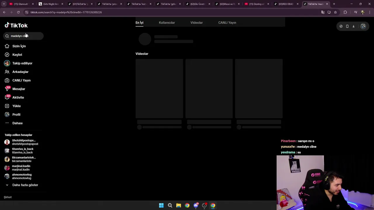Open the Yükle link
Viewport: 374px width, 210px height.
pos(16,106)
